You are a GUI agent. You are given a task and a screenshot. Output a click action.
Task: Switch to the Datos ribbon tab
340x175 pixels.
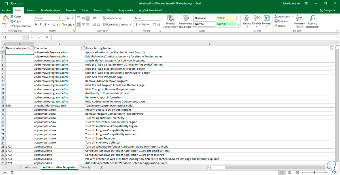point(85,10)
